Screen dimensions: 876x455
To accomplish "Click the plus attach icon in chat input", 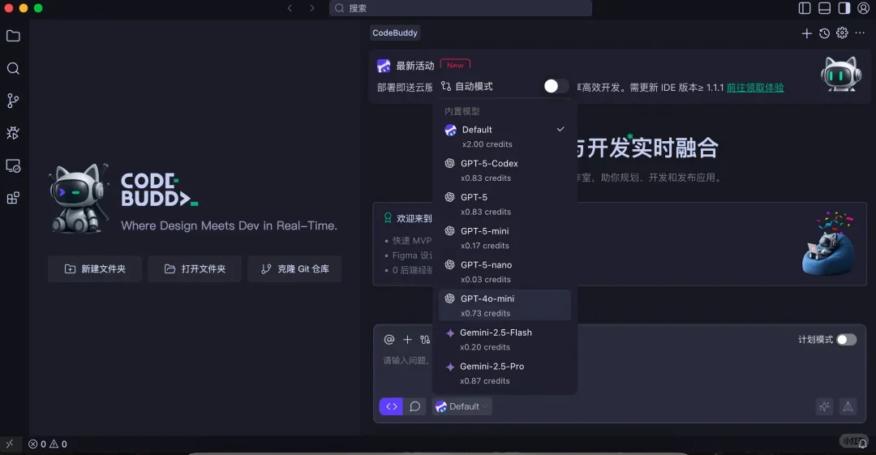I will [407, 339].
